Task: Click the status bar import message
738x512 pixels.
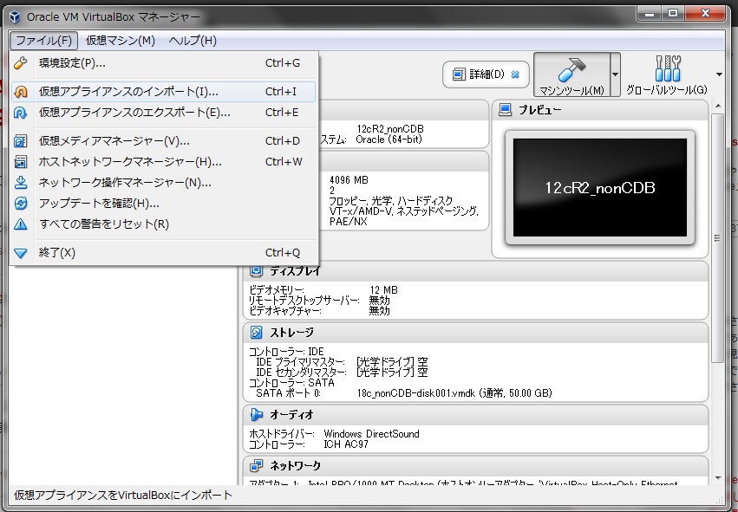Action: [x=123, y=495]
